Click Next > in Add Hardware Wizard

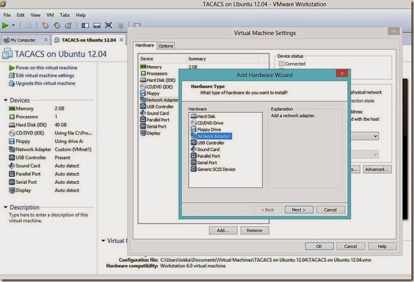[299, 210]
